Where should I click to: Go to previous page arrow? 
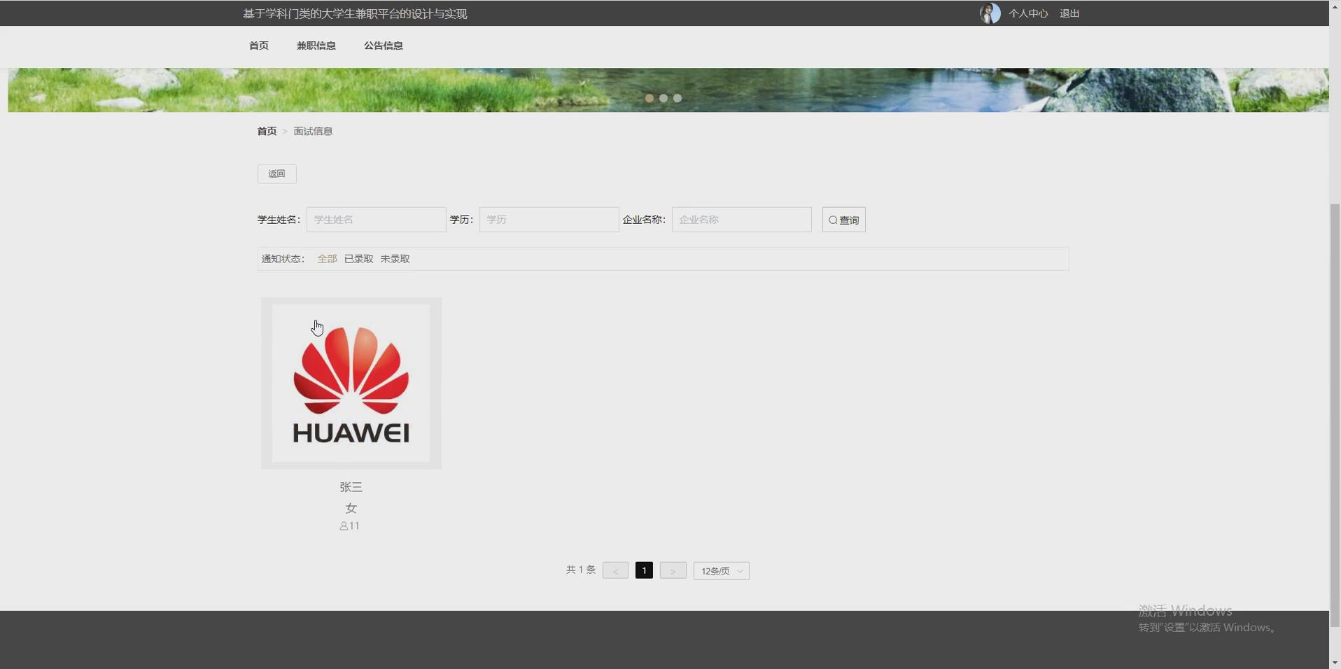coord(615,571)
